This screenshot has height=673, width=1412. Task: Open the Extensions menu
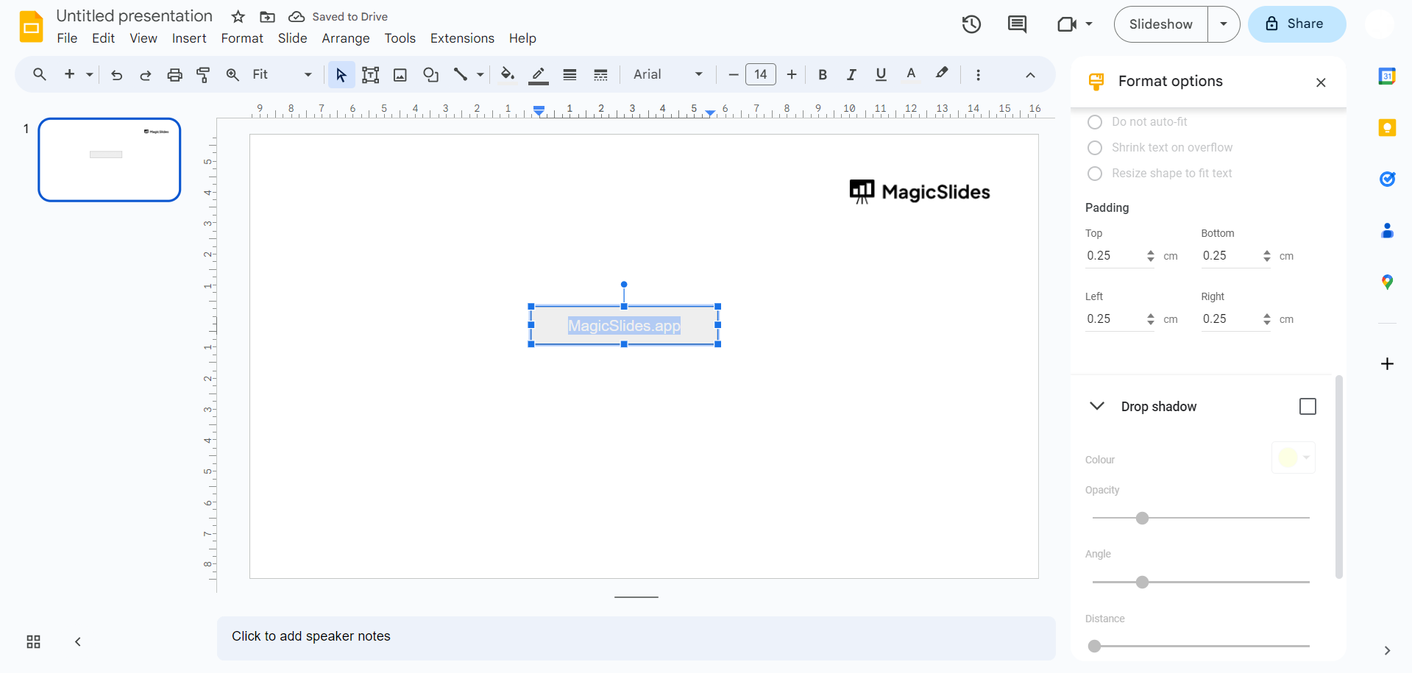point(462,38)
